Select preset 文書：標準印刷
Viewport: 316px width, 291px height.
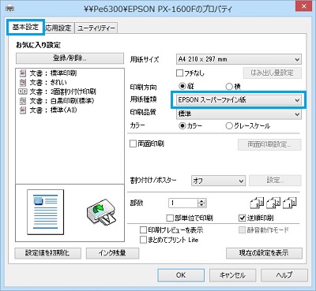coord(53,73)
